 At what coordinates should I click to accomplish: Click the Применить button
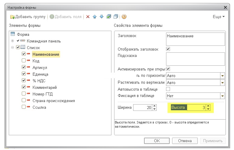point(213,141)
